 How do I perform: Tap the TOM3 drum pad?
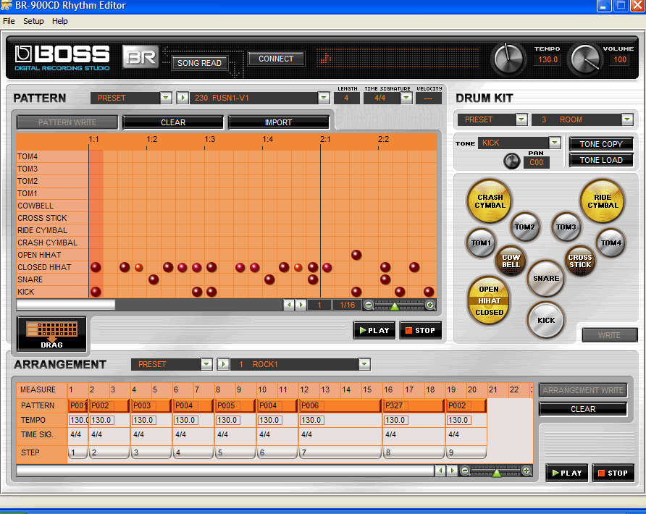(566, 227)
